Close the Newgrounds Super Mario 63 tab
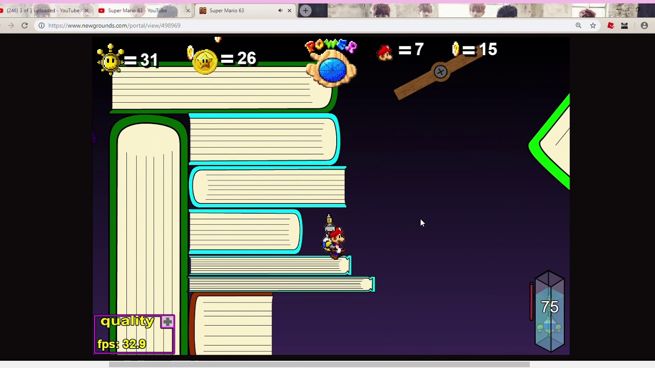Image resolution: width=655 pixels, height=368 pixels. 289,10
